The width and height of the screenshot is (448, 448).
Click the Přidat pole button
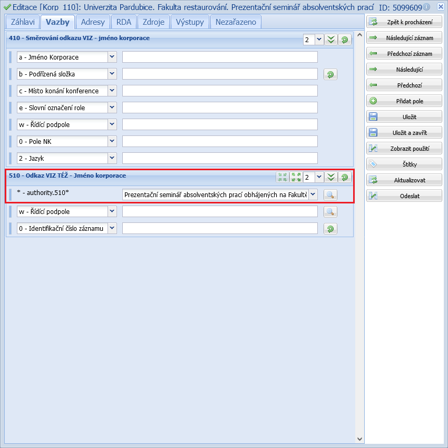404,101
